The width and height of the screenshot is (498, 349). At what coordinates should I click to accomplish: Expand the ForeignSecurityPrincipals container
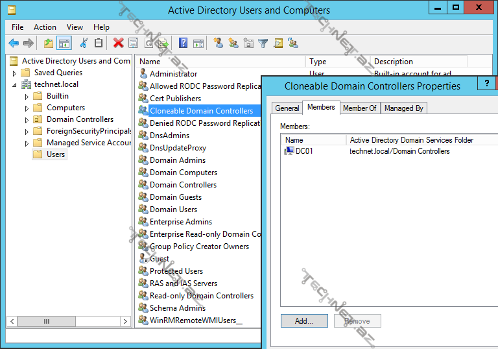tap(27, 132)
